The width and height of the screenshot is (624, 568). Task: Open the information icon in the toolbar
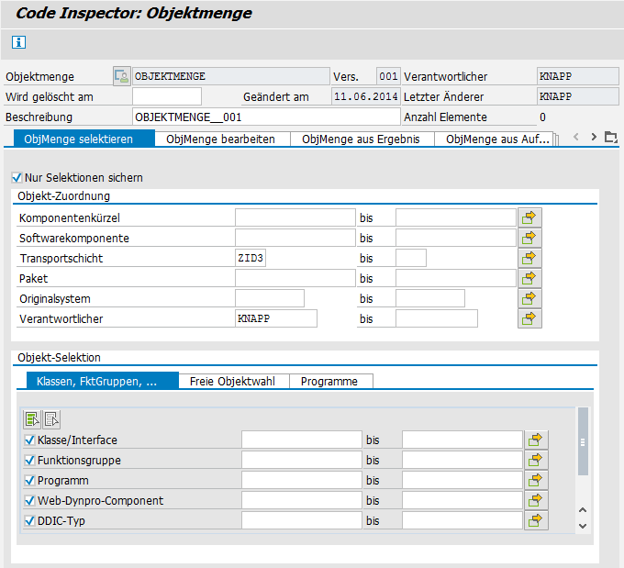[x=18, y=42]
